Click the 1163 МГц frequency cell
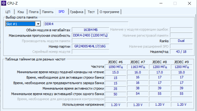The image size is (197, 111). (x=138, y=67)
